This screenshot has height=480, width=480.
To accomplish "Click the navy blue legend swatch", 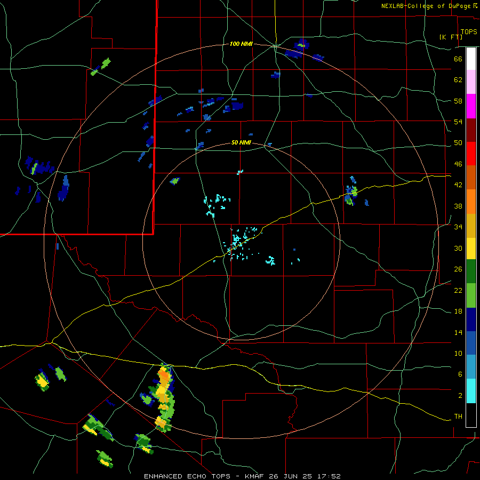I will tap(471, 319).
